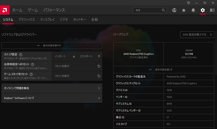Open the ゲーム tab

33,10
